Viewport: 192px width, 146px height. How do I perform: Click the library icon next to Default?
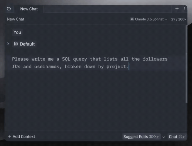point(16,44)
